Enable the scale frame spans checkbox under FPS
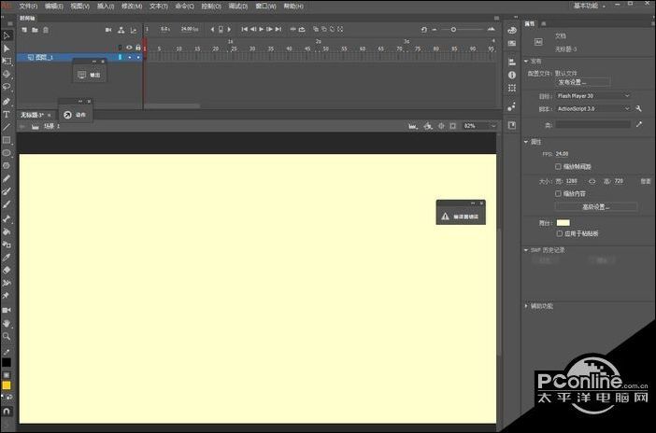 coord(558,166)
